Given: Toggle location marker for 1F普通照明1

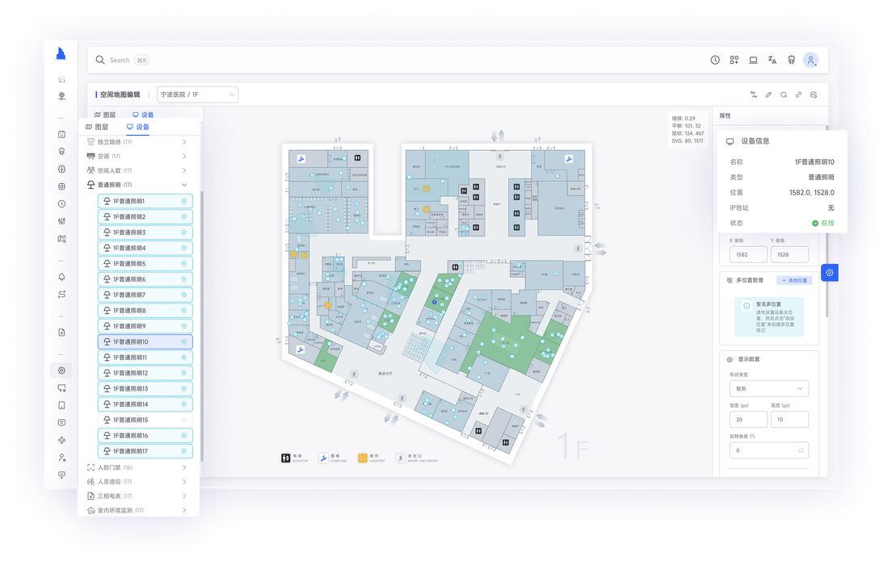Looking at the screenshot, I should coord(183,201).
